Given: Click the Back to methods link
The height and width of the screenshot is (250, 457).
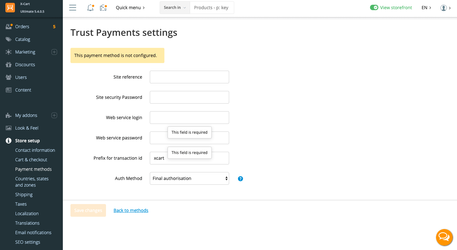Looking at the screenshot, I should [130, 210].
